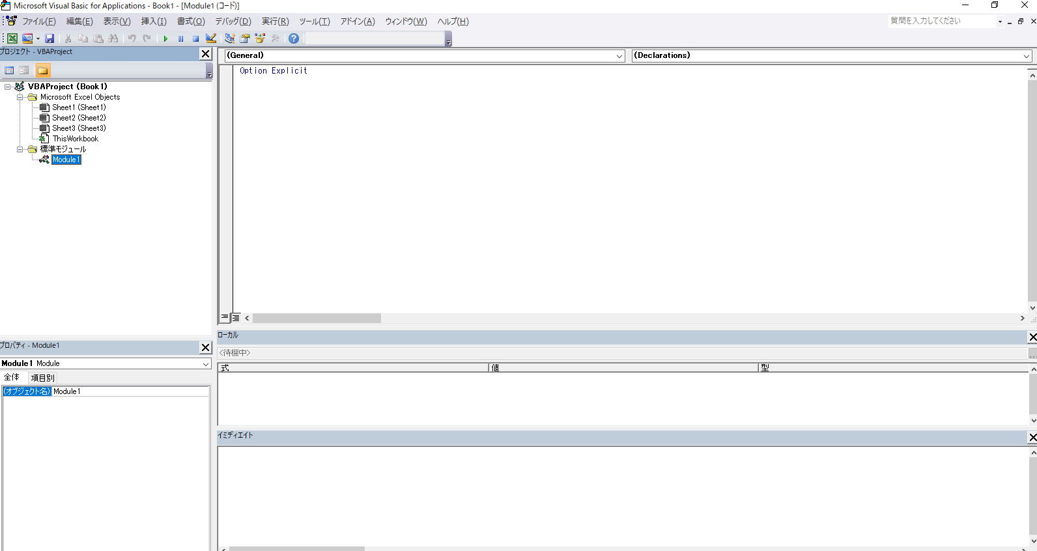The width and height of the screenshot is (1037, 551).
Task: Open the 実行(R) menu
Action: pyautogui.click(x=276, y=21)
